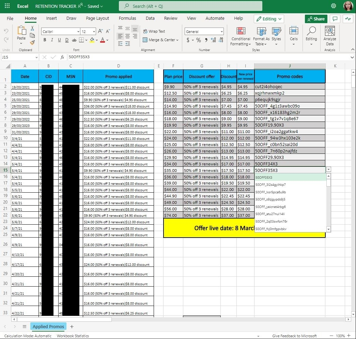This screenshot has width=356, height=339.
Task: Apply strikethrough formatting
Action: click(x=74, y=40)
